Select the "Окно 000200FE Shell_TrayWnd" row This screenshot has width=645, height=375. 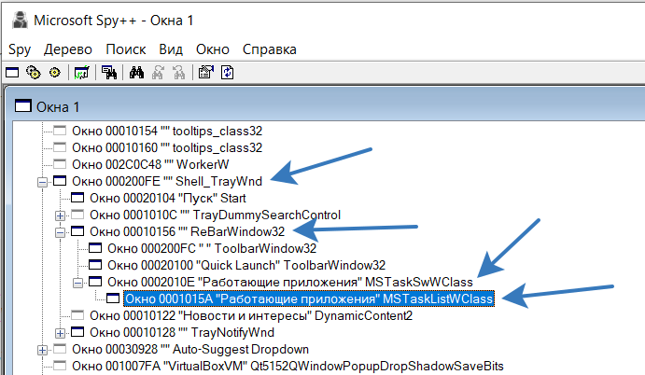coord(167,181)
